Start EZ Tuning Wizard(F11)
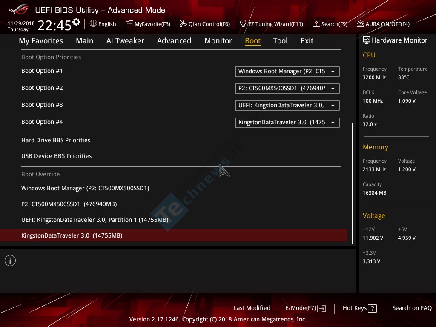The height and width of the screenshot is (327, 436). [x=275, y=24]
